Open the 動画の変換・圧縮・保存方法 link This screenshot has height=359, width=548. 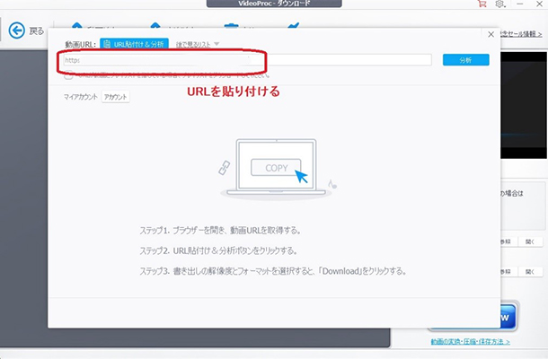coord(470,342)
